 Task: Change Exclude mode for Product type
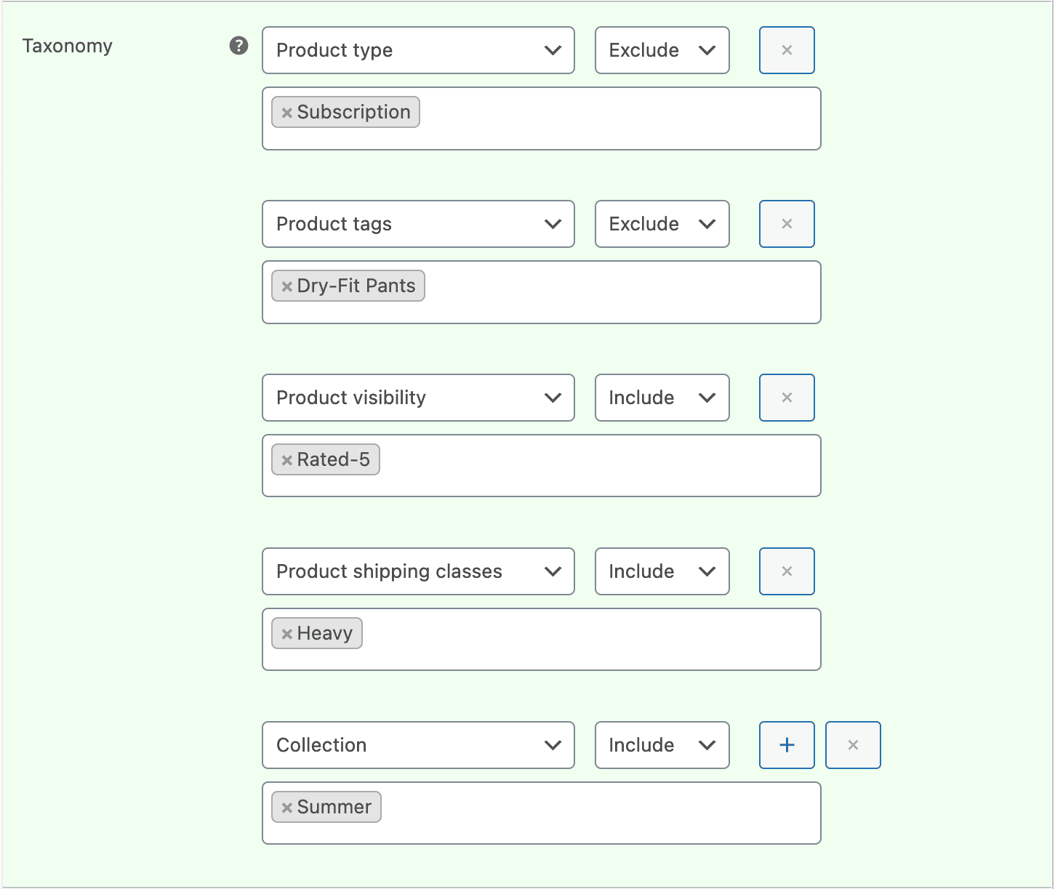tap(662, 50)
